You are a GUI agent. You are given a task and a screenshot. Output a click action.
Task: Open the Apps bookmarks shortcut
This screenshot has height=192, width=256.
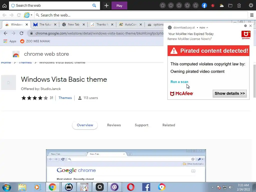10,41
